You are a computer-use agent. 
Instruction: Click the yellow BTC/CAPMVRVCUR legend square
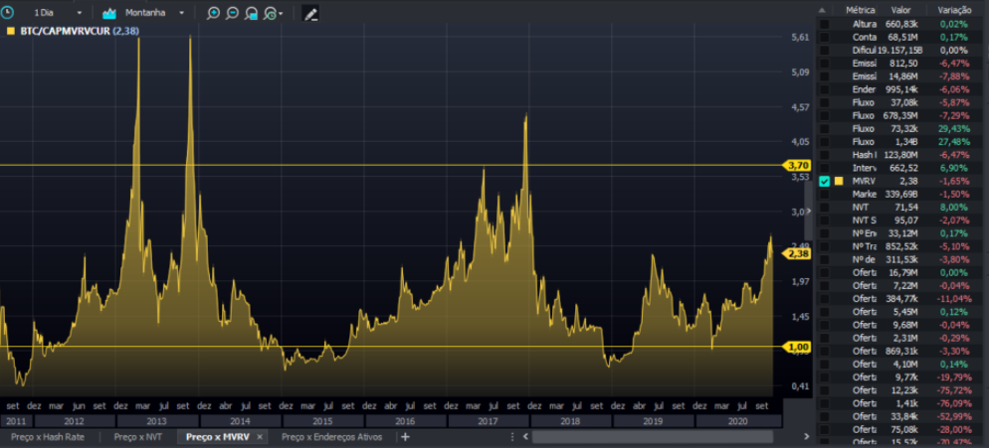(10, 31)
